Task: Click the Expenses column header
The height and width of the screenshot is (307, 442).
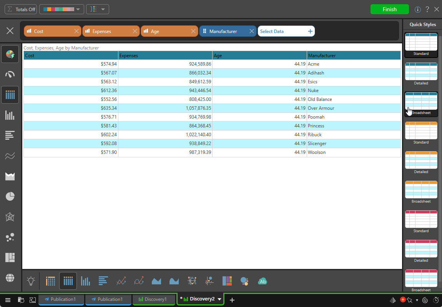Action: pos(165,55)
